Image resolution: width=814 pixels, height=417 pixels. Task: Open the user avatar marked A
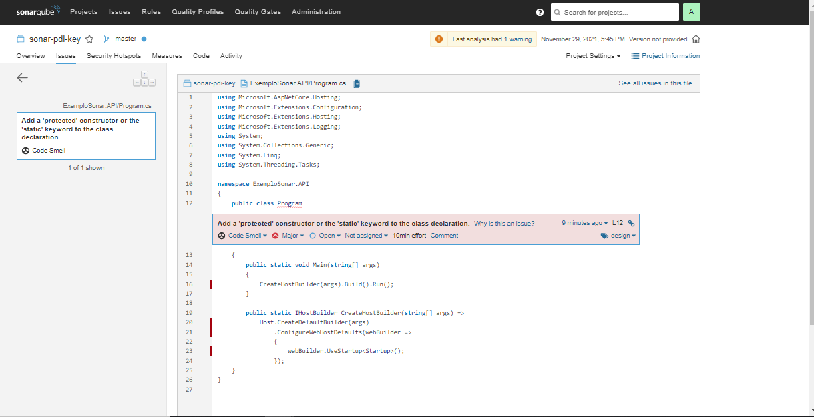tap(691, 11)
